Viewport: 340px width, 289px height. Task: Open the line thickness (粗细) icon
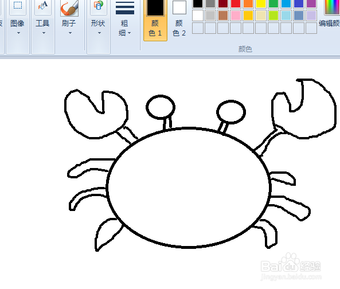point(124,7)
